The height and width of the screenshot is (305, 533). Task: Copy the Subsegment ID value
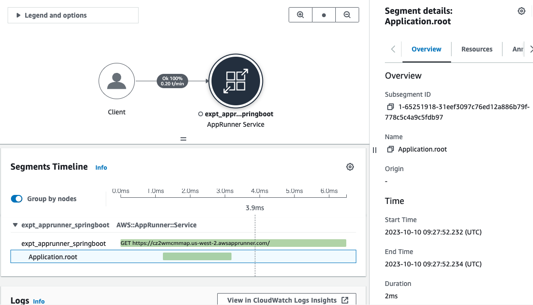coord(390,107)
